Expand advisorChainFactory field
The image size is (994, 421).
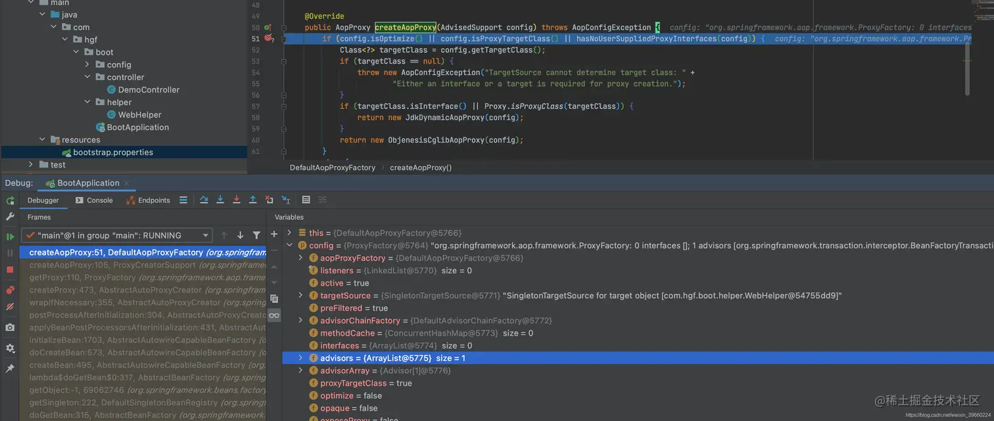[x=300, y=321]
